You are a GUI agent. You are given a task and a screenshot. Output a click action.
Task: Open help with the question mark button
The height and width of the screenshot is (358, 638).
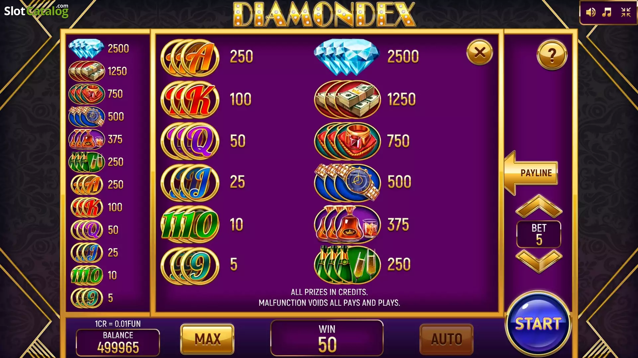pyautogui.click(x=552, y=55)
